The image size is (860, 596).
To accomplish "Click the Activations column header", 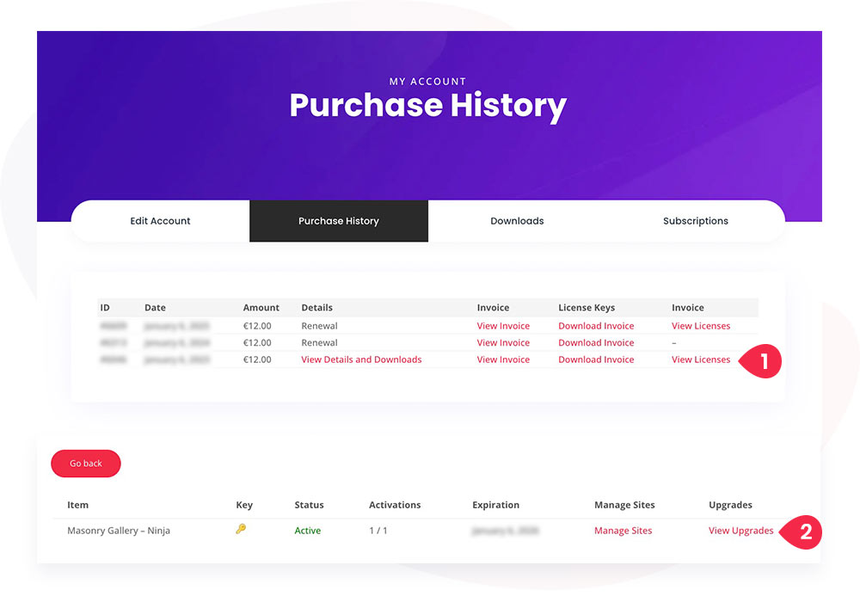I will click(395, 505).
